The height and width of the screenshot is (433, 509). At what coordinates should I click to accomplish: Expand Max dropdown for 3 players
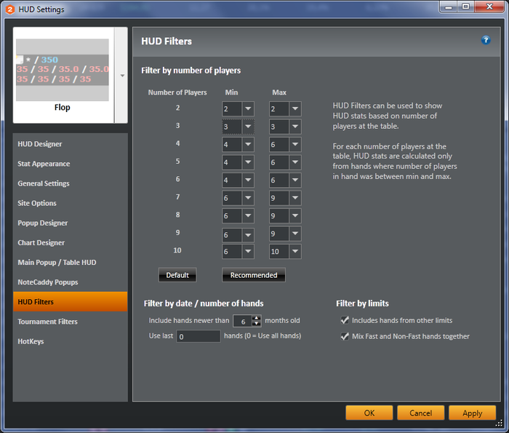(x=295, y=127)
